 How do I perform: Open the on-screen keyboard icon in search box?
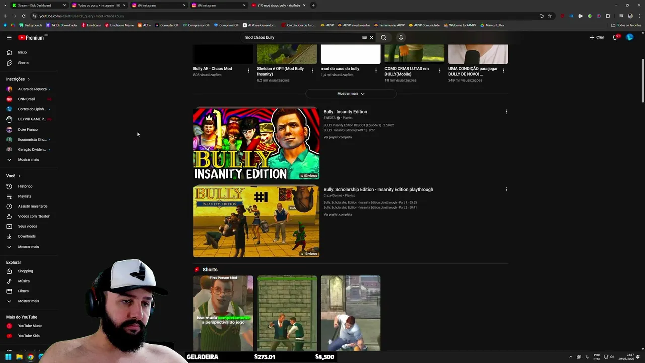365,37
